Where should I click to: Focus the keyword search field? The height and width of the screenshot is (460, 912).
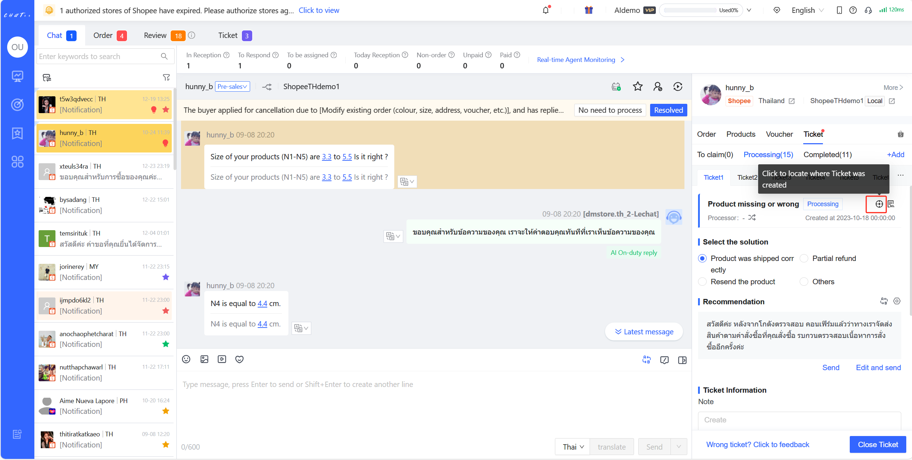[x=105, y=57]
